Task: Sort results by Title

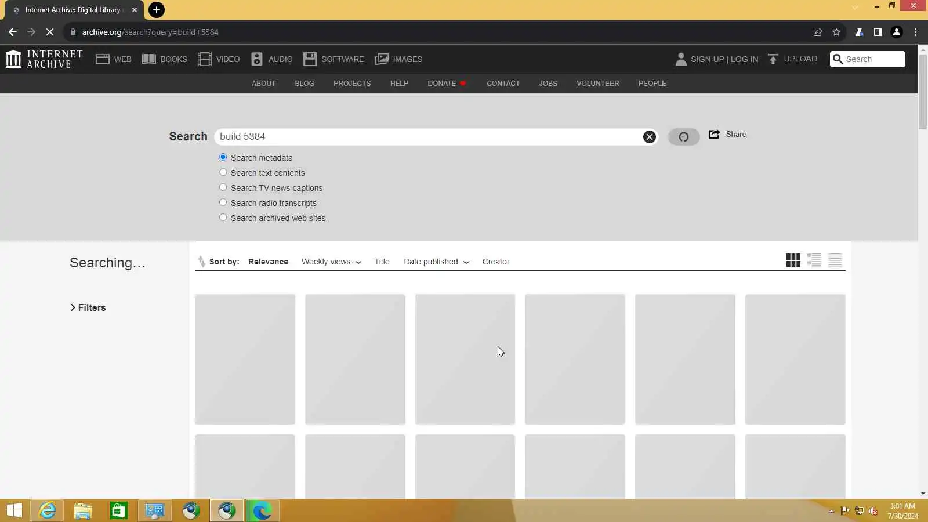Action: click(382, 262)
